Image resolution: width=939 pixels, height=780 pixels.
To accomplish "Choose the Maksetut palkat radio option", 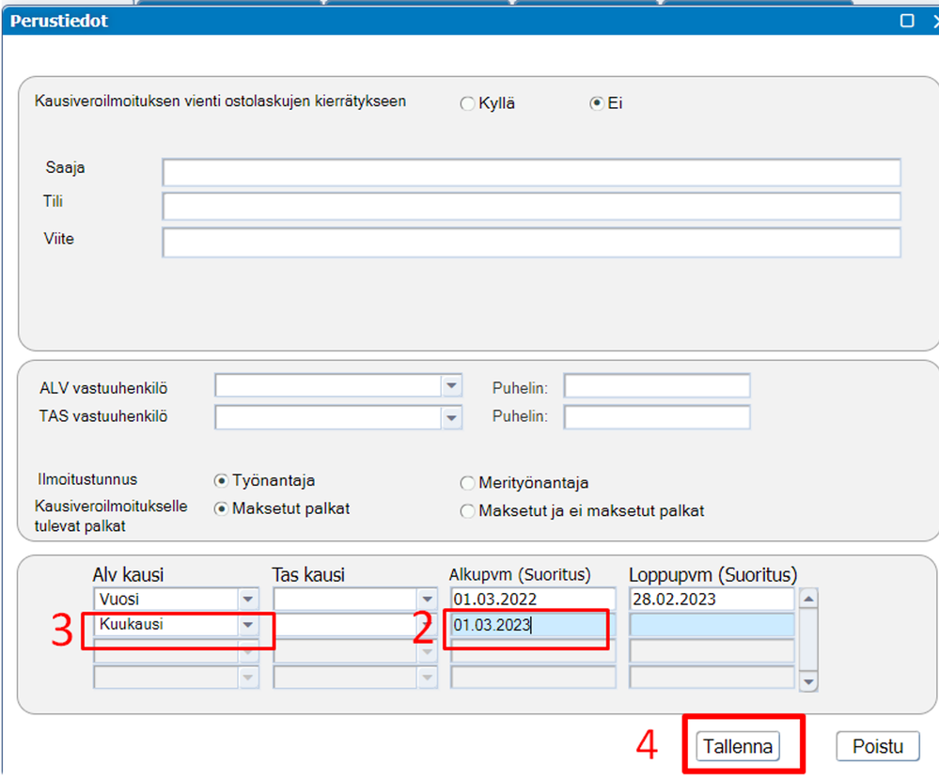I will (221, 508).
